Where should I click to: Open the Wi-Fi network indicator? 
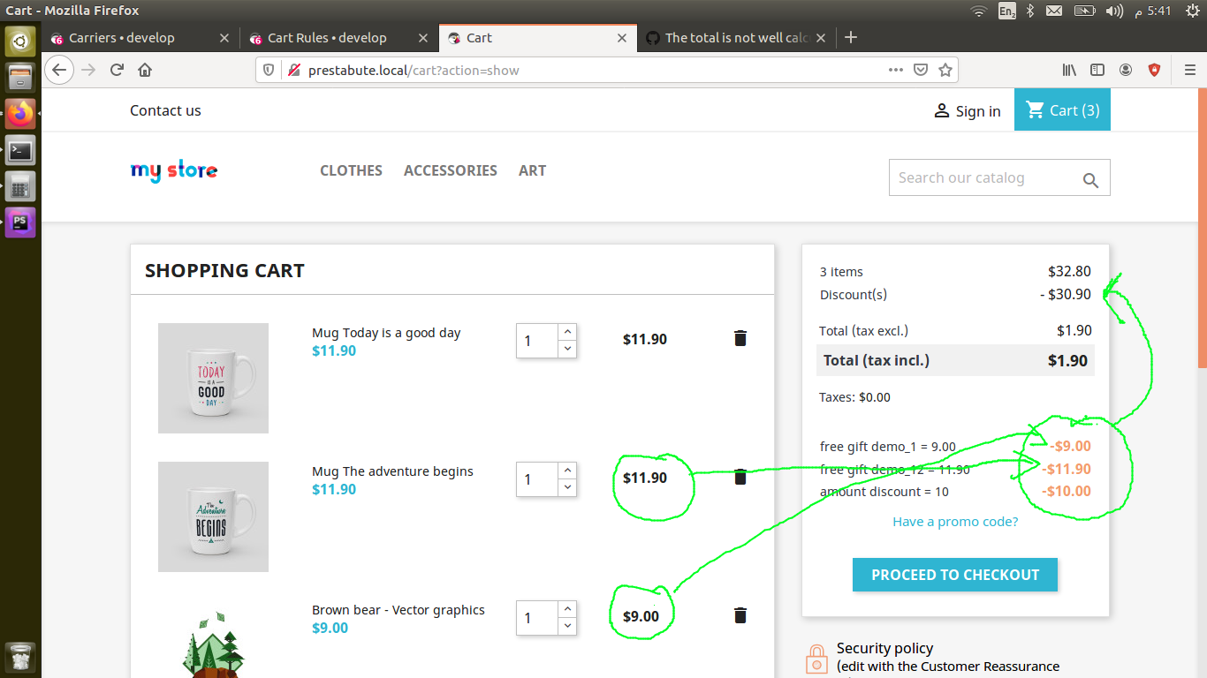click(x=978, y=11)
